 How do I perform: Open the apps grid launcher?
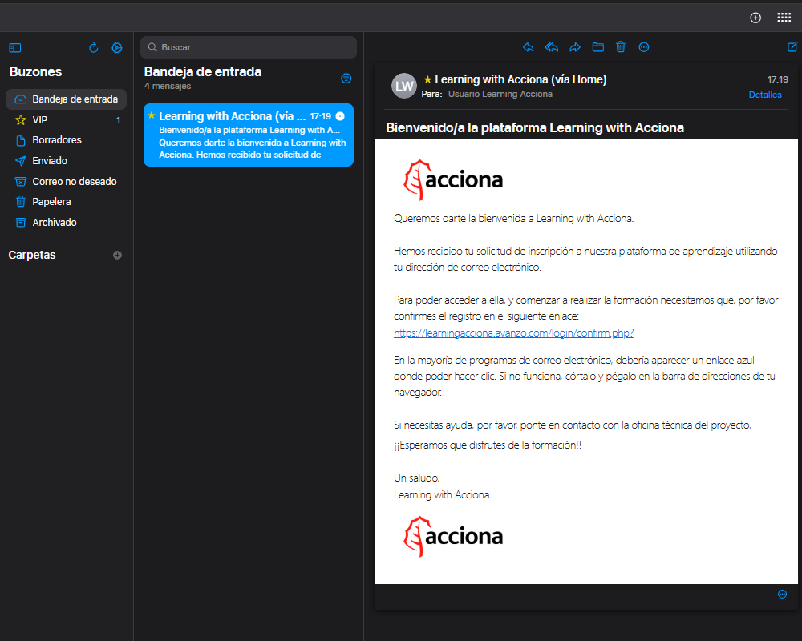784,18
